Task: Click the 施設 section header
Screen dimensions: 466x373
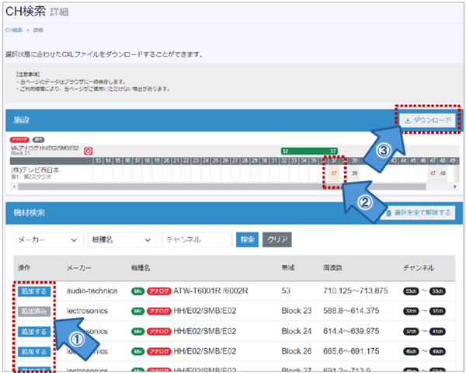Action: click(22, 120)
